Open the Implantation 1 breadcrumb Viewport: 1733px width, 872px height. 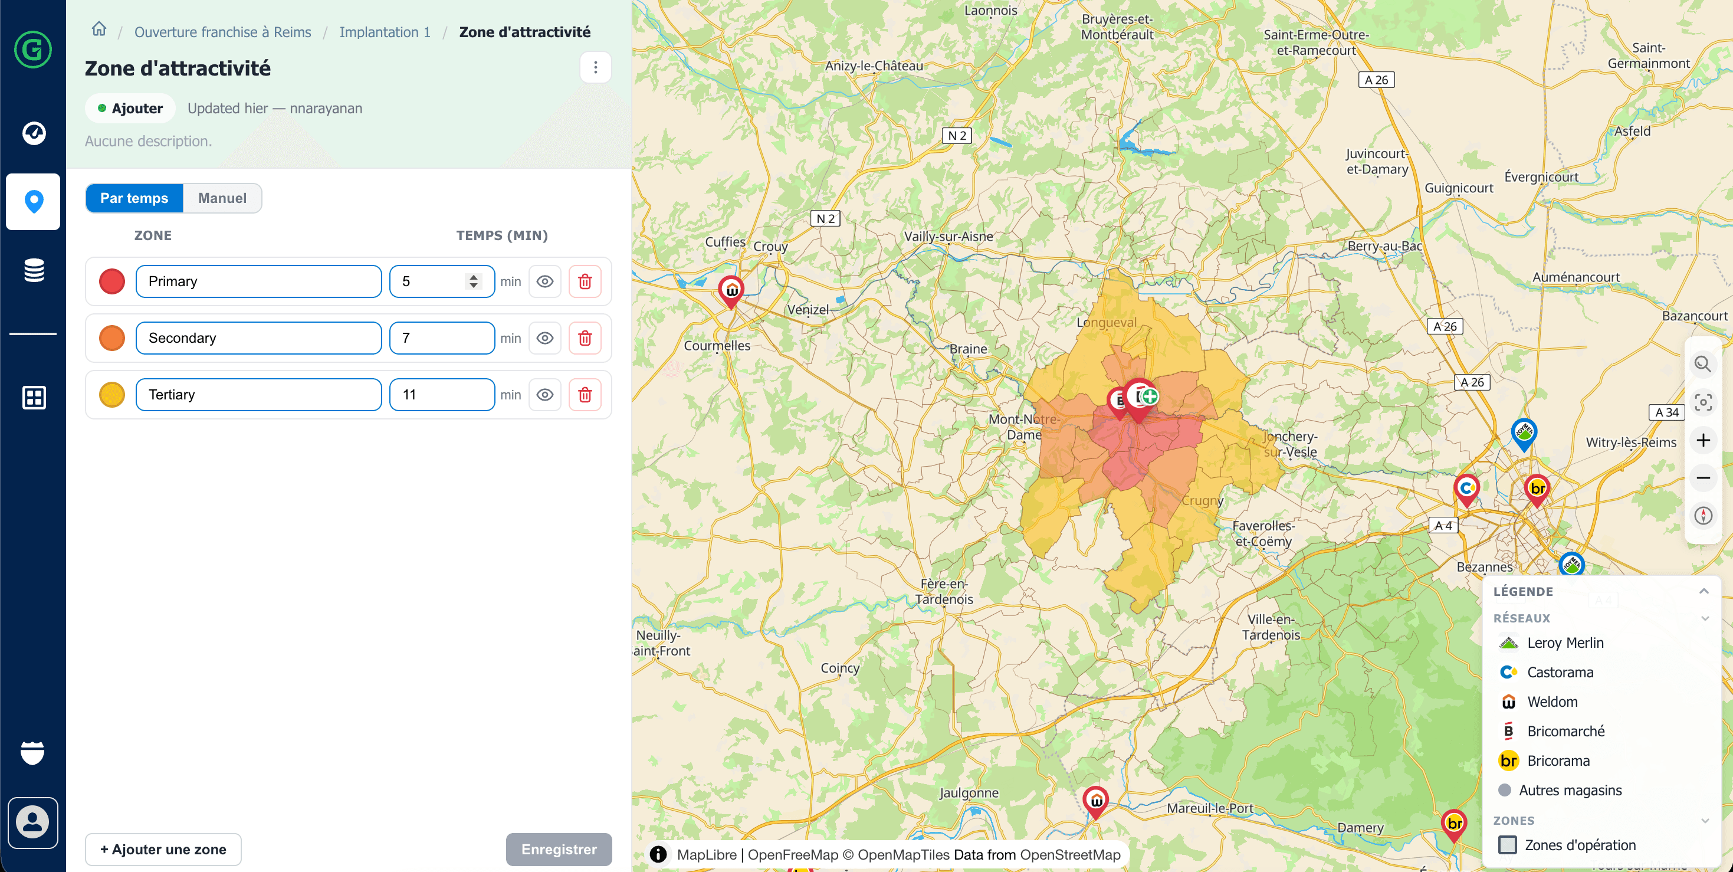coord(385,32)
